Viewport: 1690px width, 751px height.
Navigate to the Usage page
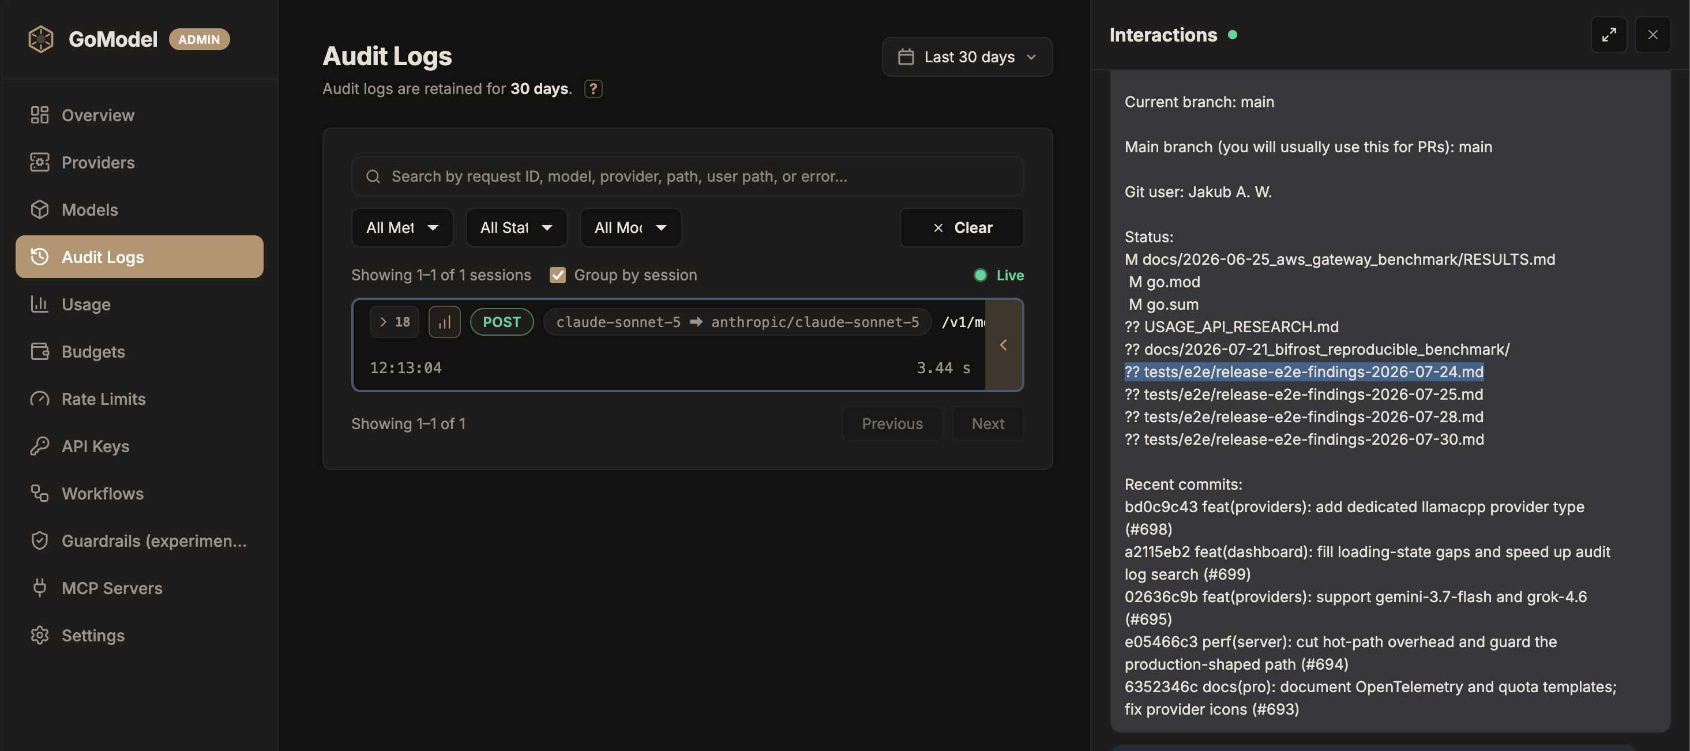click(139, 303)
